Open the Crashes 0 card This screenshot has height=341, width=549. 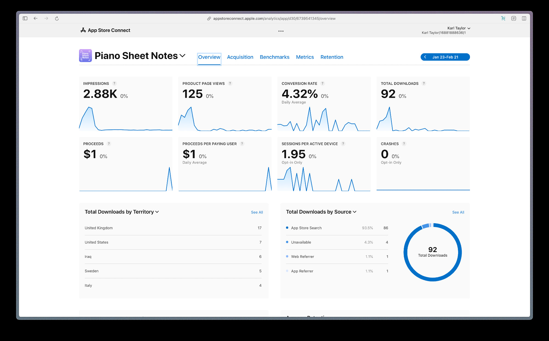coord(423,164)
